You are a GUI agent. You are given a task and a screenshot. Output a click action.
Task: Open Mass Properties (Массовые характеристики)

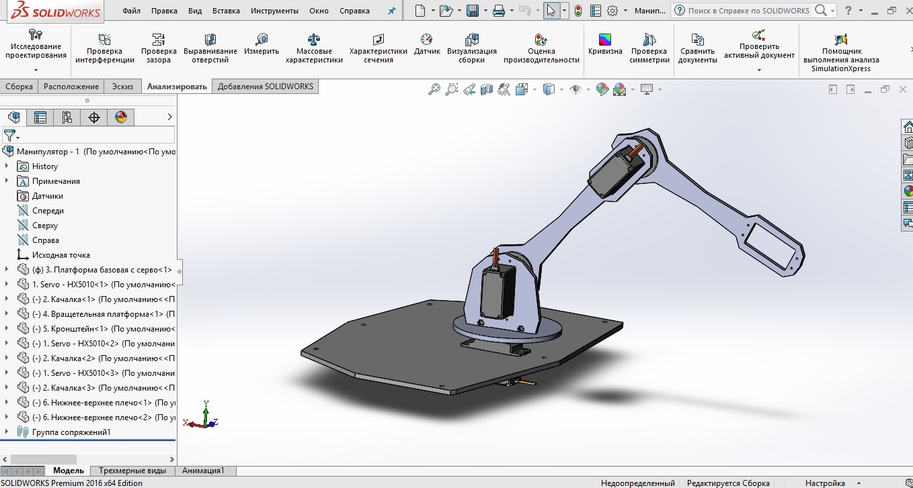coord(314,40)
